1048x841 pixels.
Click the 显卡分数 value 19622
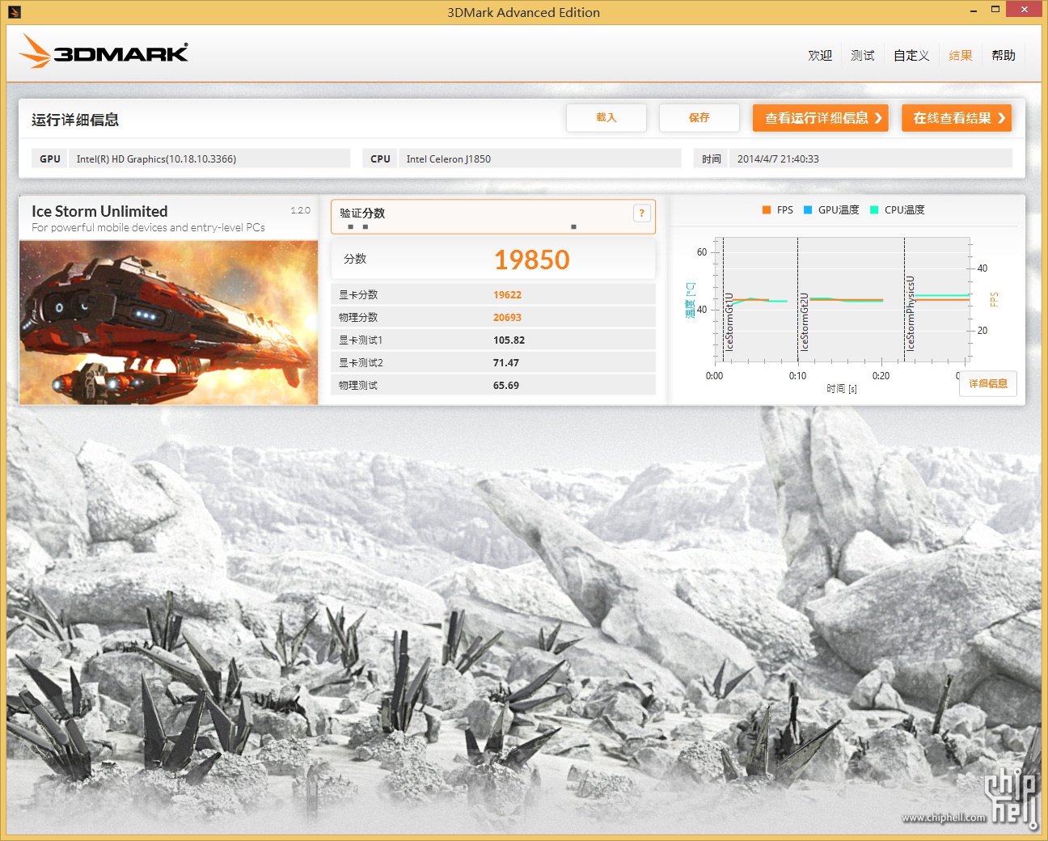click(x=507, y=295)
